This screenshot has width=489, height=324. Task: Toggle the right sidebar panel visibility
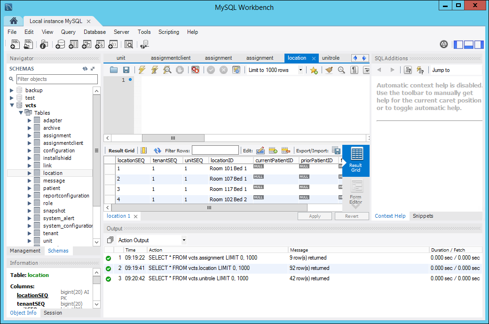point(479,45)
